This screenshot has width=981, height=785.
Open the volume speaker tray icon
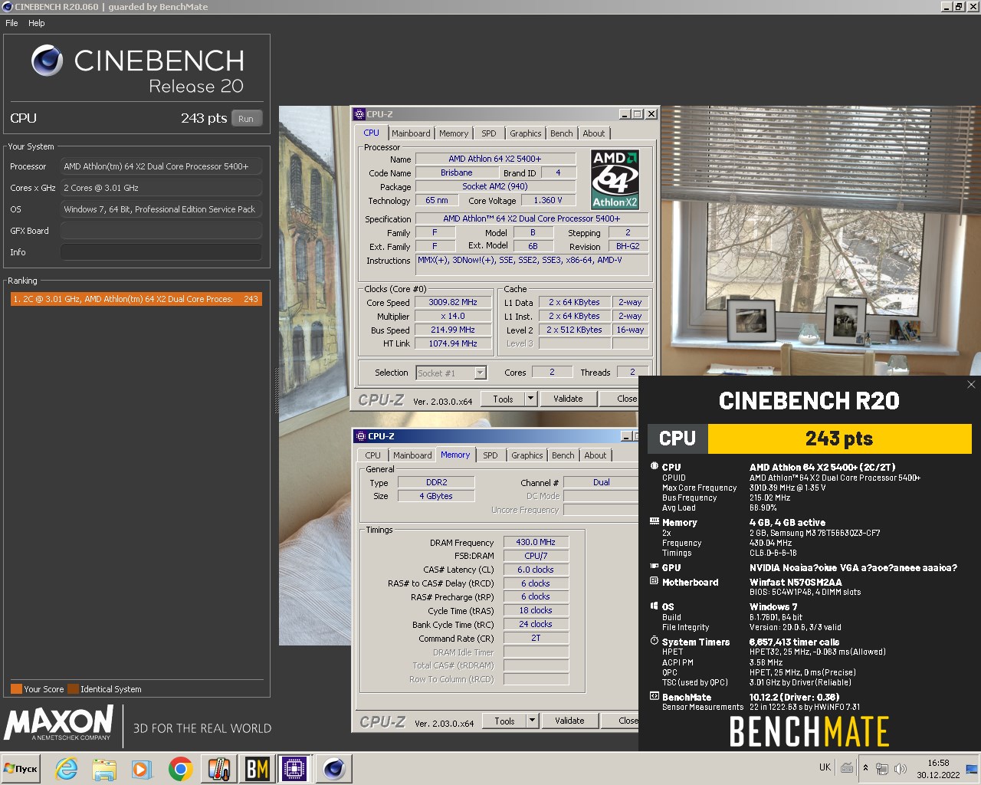(900, 768)
